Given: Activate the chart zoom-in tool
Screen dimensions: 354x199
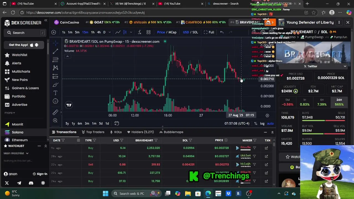Looking at the screenshot, I should pyautogui.click(x=56, y=121).
